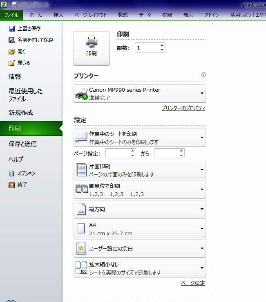
Task: Open the 縦方向 orientation dropdown
Action: click(202, 209)
